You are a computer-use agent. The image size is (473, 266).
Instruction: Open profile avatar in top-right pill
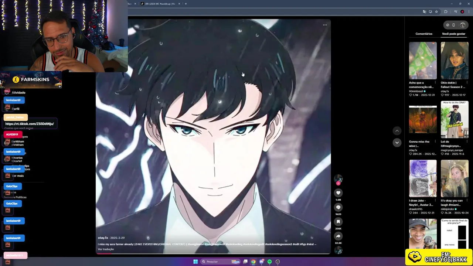click(x=463, y=25)
